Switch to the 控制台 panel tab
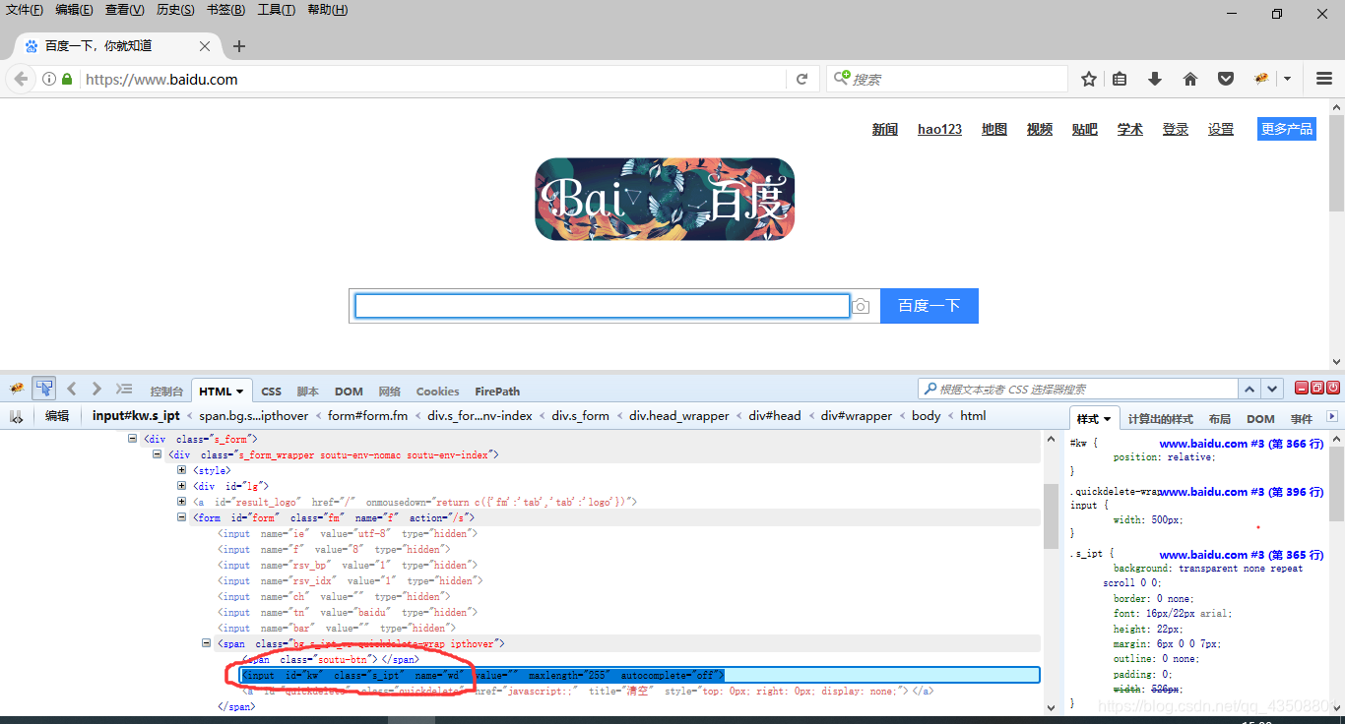Viewport: 1345px width, 724px height. click(166, 392)
